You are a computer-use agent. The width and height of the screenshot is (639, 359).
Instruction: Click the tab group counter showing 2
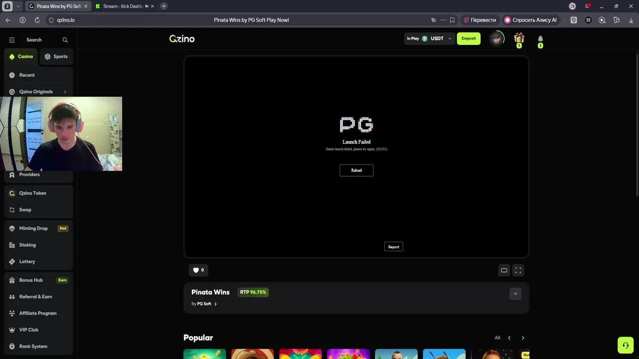7,6
